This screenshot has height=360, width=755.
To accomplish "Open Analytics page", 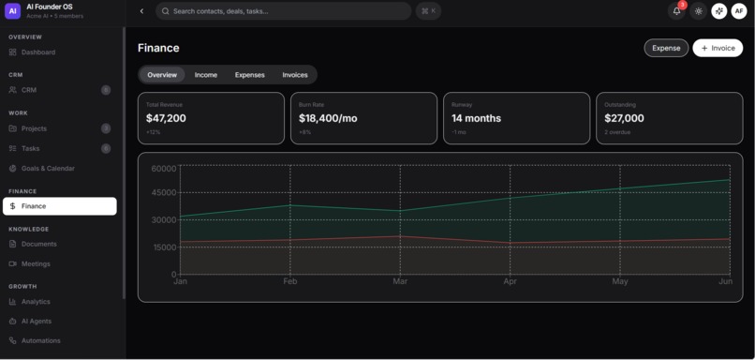I will point(60,302).
